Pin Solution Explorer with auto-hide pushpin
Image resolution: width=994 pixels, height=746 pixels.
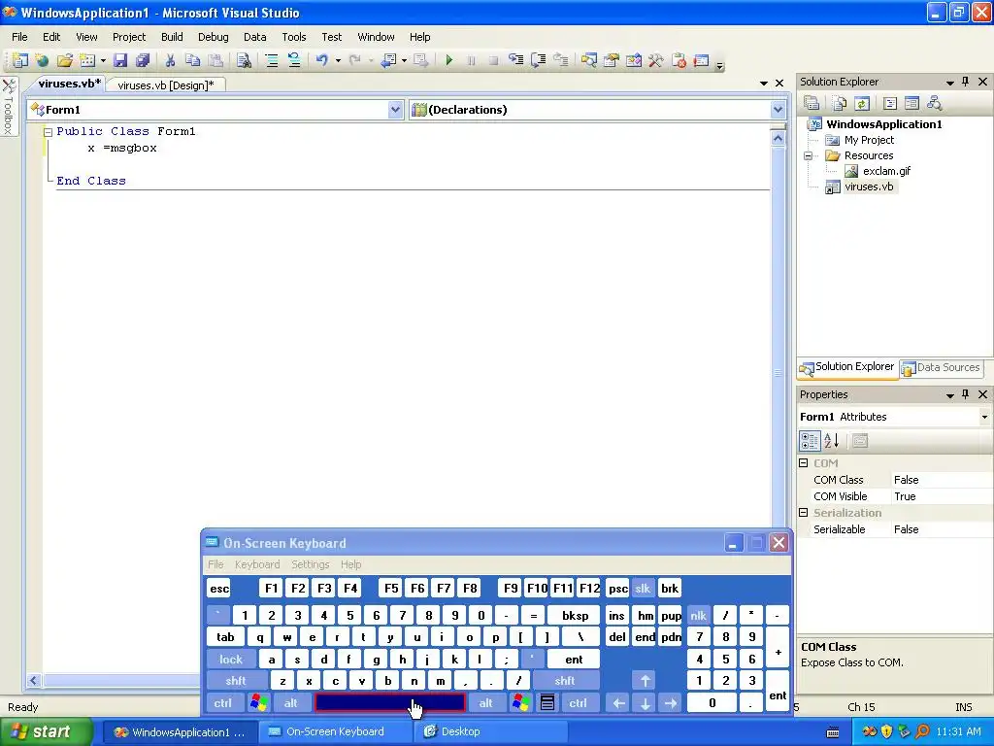pos(966,82)
